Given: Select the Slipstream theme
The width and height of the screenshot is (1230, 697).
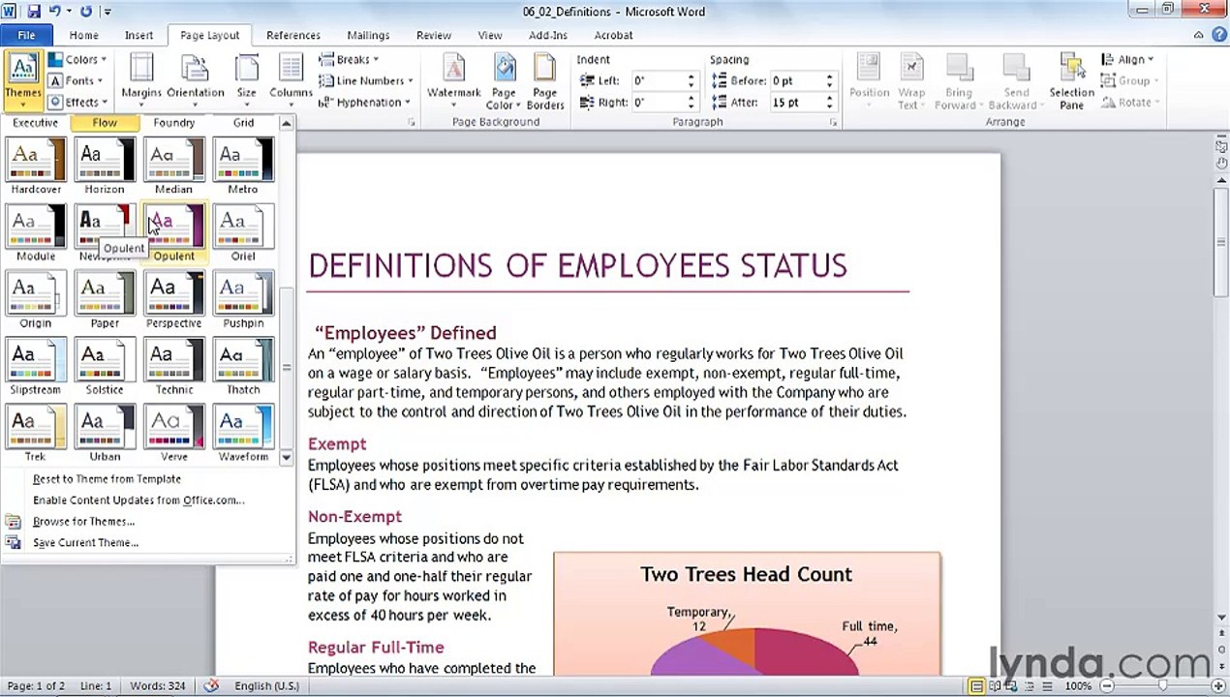Looking at the screenshot, I should click(x=36, y=367).
